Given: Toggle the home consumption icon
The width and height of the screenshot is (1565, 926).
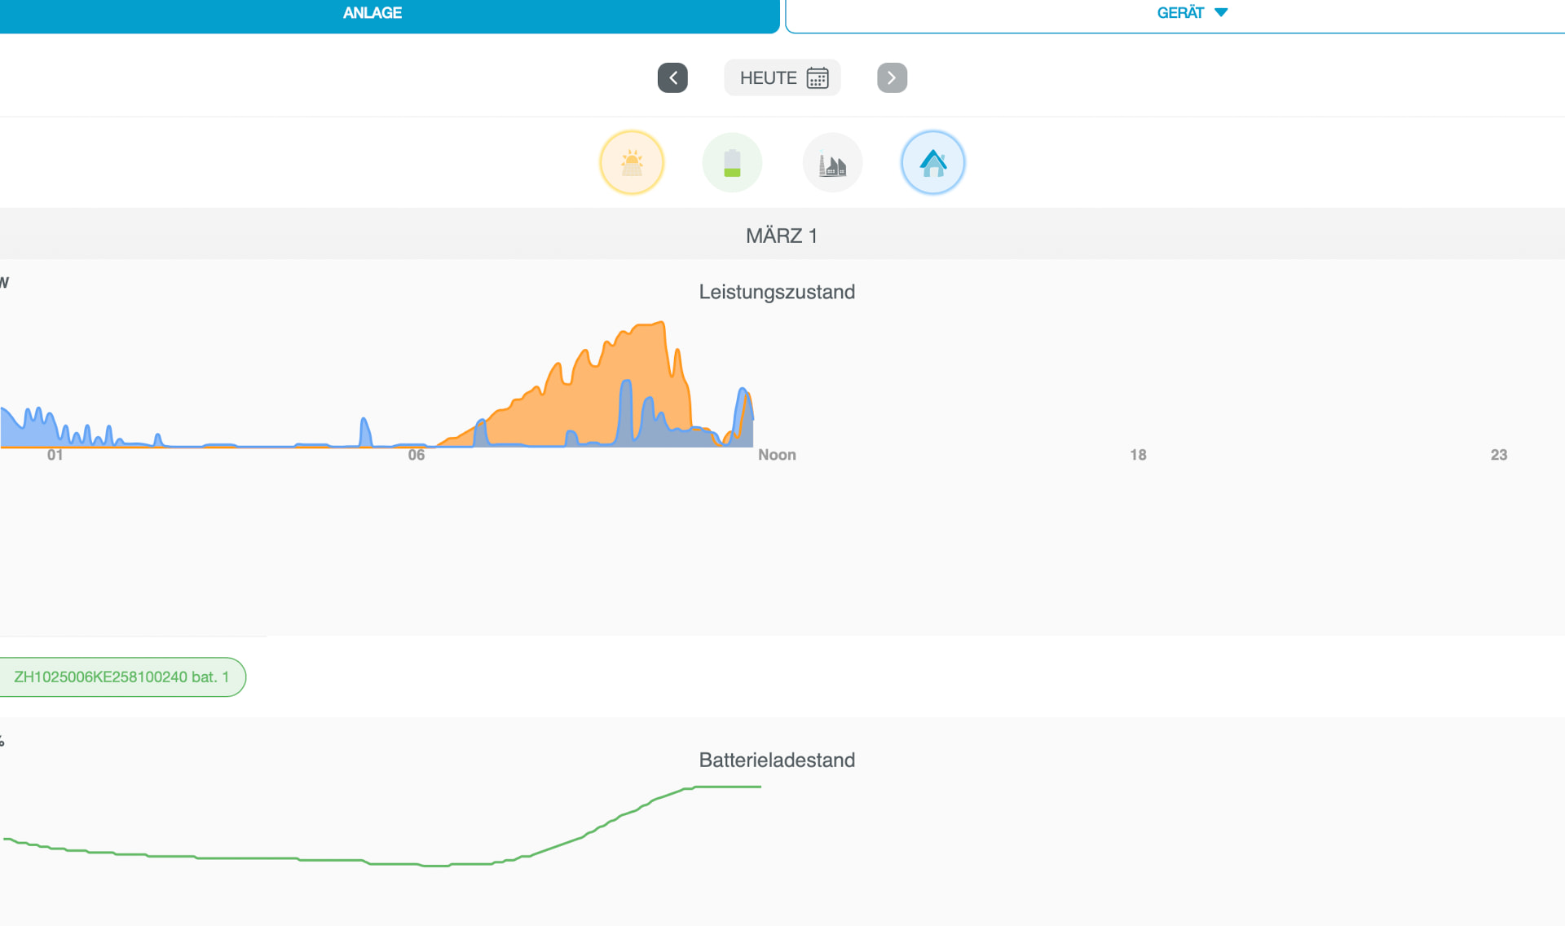Looking at the screenshot, I should coord(932,163).
